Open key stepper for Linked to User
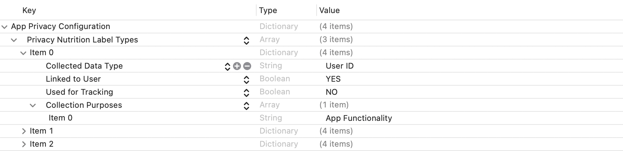Image resolution: width=623 pixels, height=151 pixels. pyautogui.click(x=246, y=79)
